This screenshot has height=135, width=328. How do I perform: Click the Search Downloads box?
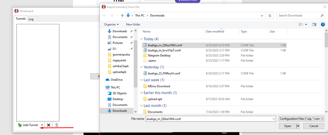(x=299, y=15)
